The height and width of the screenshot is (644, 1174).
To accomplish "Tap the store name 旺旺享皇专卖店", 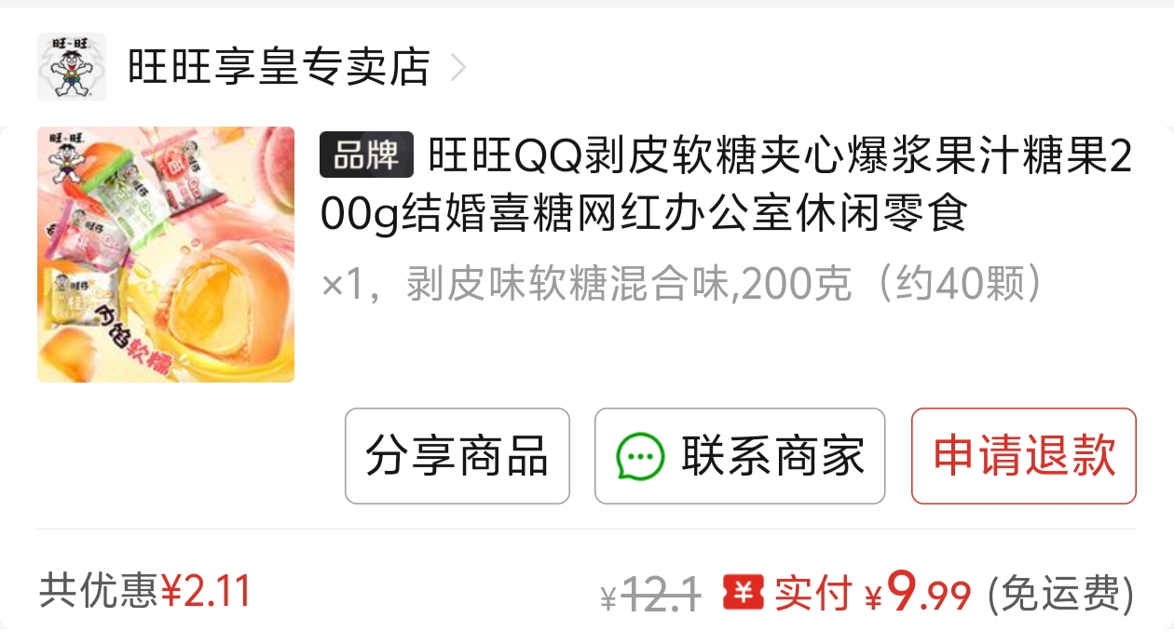I will (x=279, y=67).
